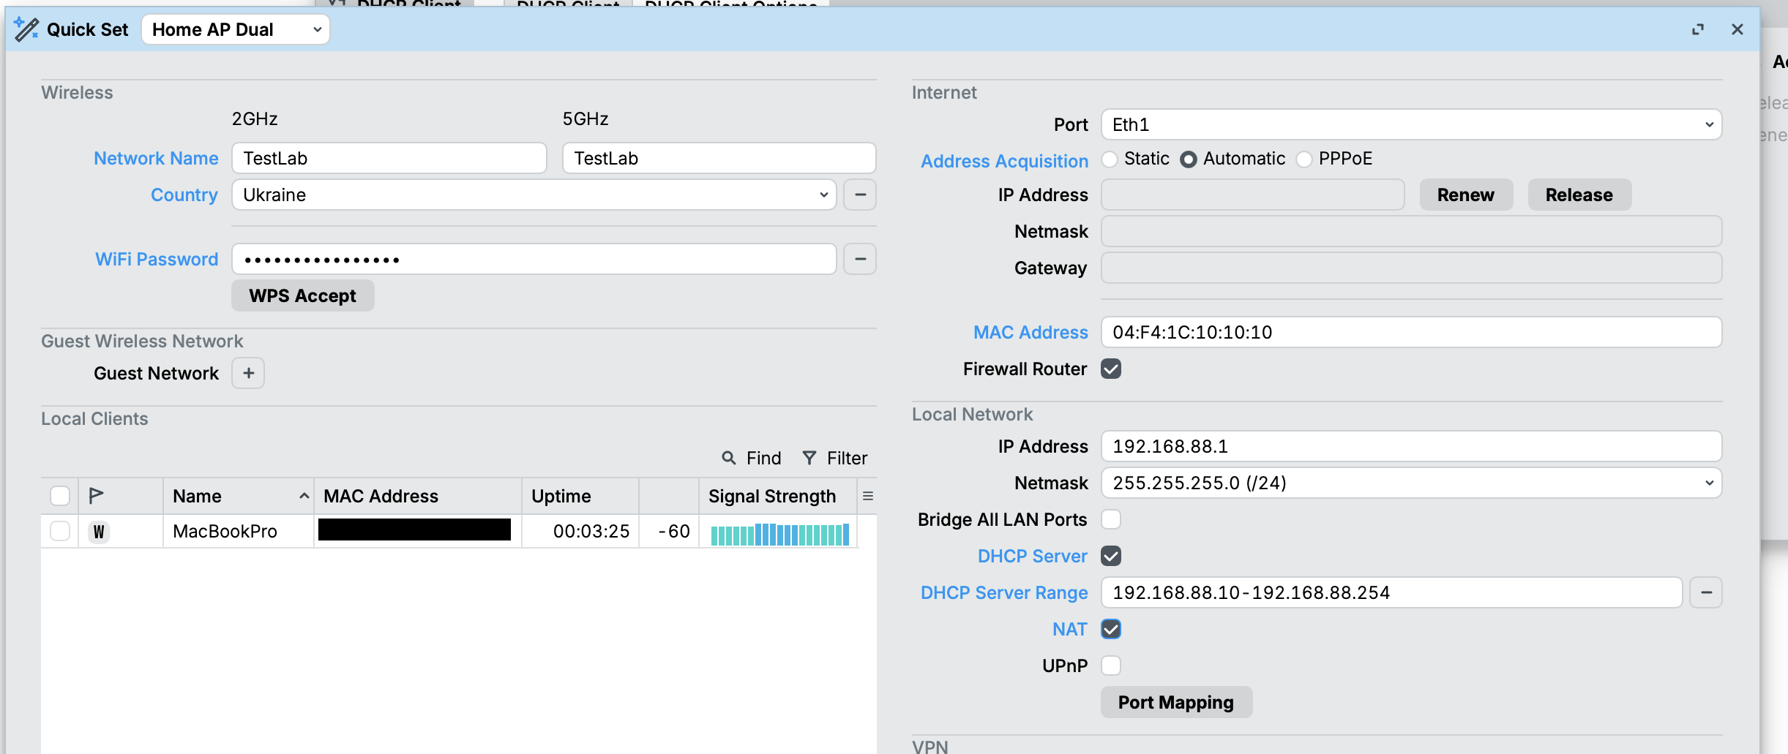
Task: Open the Home AP Dual mode dropdown
Action: 236,29
